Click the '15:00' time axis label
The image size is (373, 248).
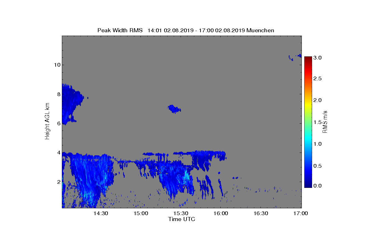click(141, 214)
